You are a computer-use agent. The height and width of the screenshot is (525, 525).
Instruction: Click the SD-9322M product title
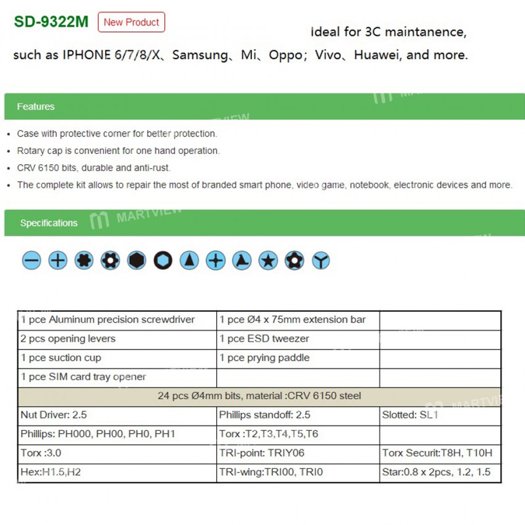[51, 22]
